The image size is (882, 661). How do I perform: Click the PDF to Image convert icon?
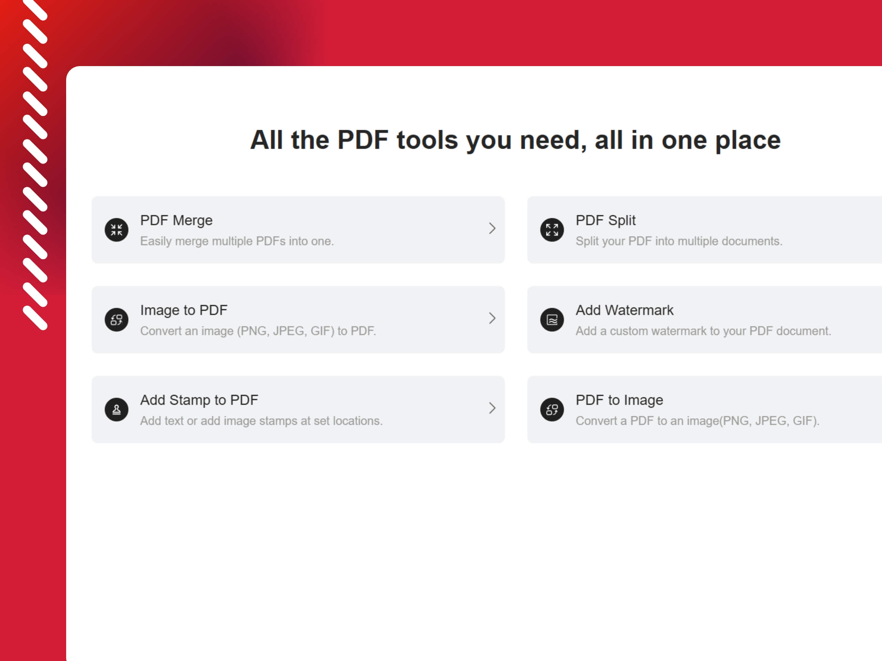(552, 409)
